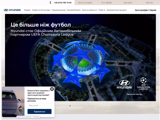Open the Моделі menu
160x120 pixels.
(x=27, y=10)
